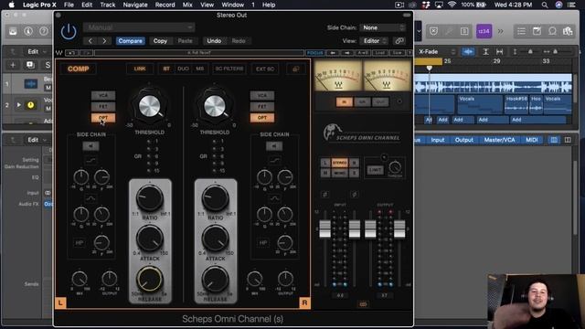Screen dimensions: 585x329
Task: Select the MIDI mixer filter tab
Action: click(x=532, y=140)
